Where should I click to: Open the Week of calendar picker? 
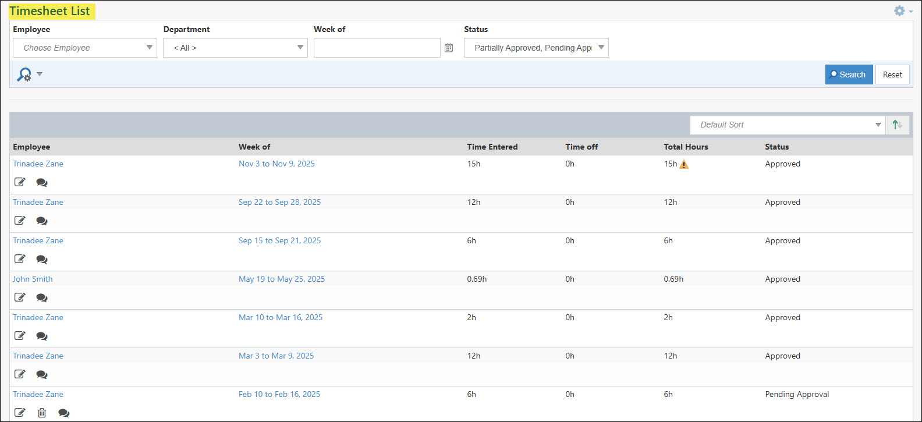[449, 48]
